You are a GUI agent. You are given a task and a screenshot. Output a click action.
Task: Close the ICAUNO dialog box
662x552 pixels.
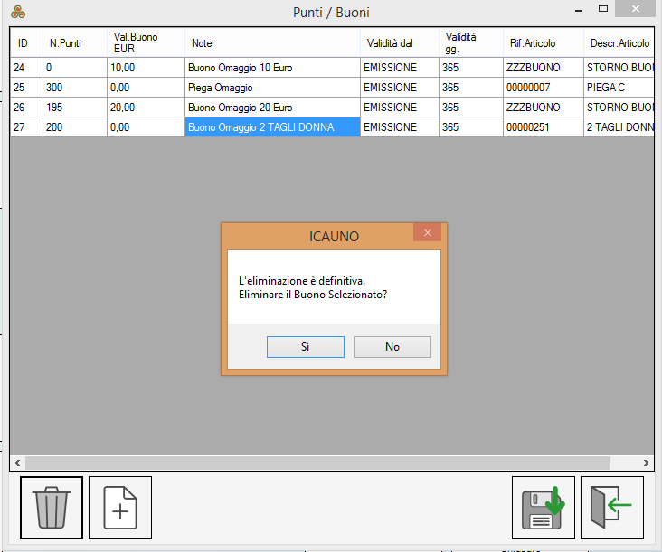point(427,233)
